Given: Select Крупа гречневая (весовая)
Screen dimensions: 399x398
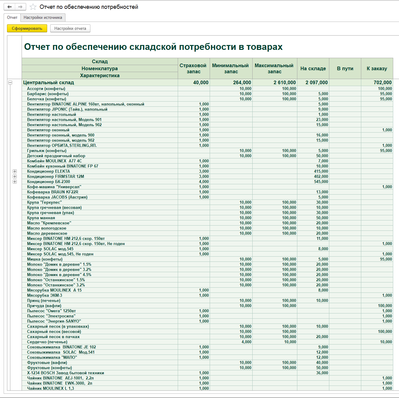Looking at the screenshot, I should coord(54,208).
